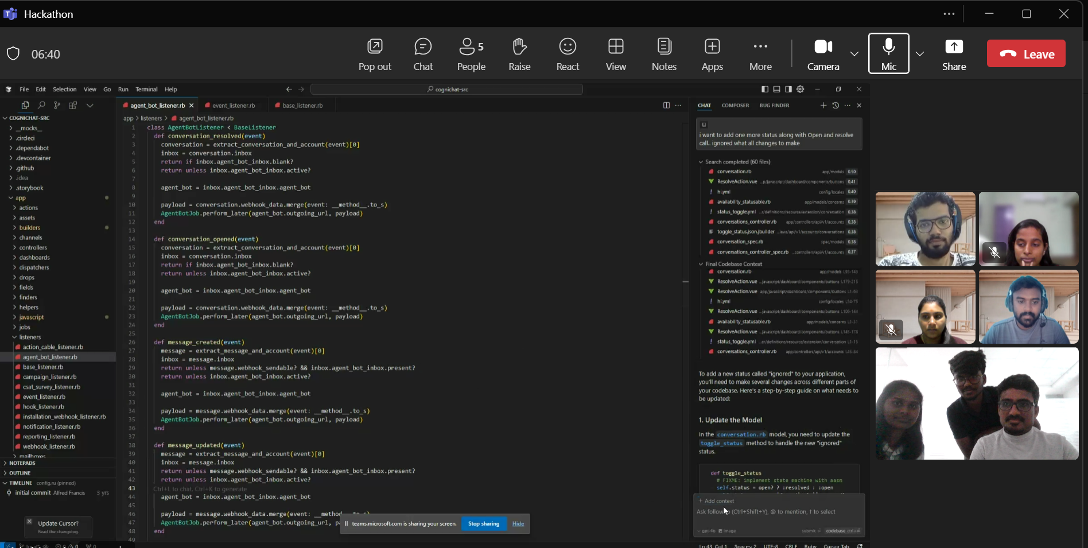The height and width of the screenshot is (548, 1088).
Task: Click the Share screen icon
Action: 954,54
